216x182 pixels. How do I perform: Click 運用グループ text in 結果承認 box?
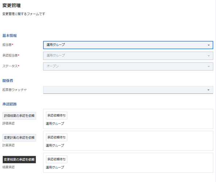(x=55, y=167)
